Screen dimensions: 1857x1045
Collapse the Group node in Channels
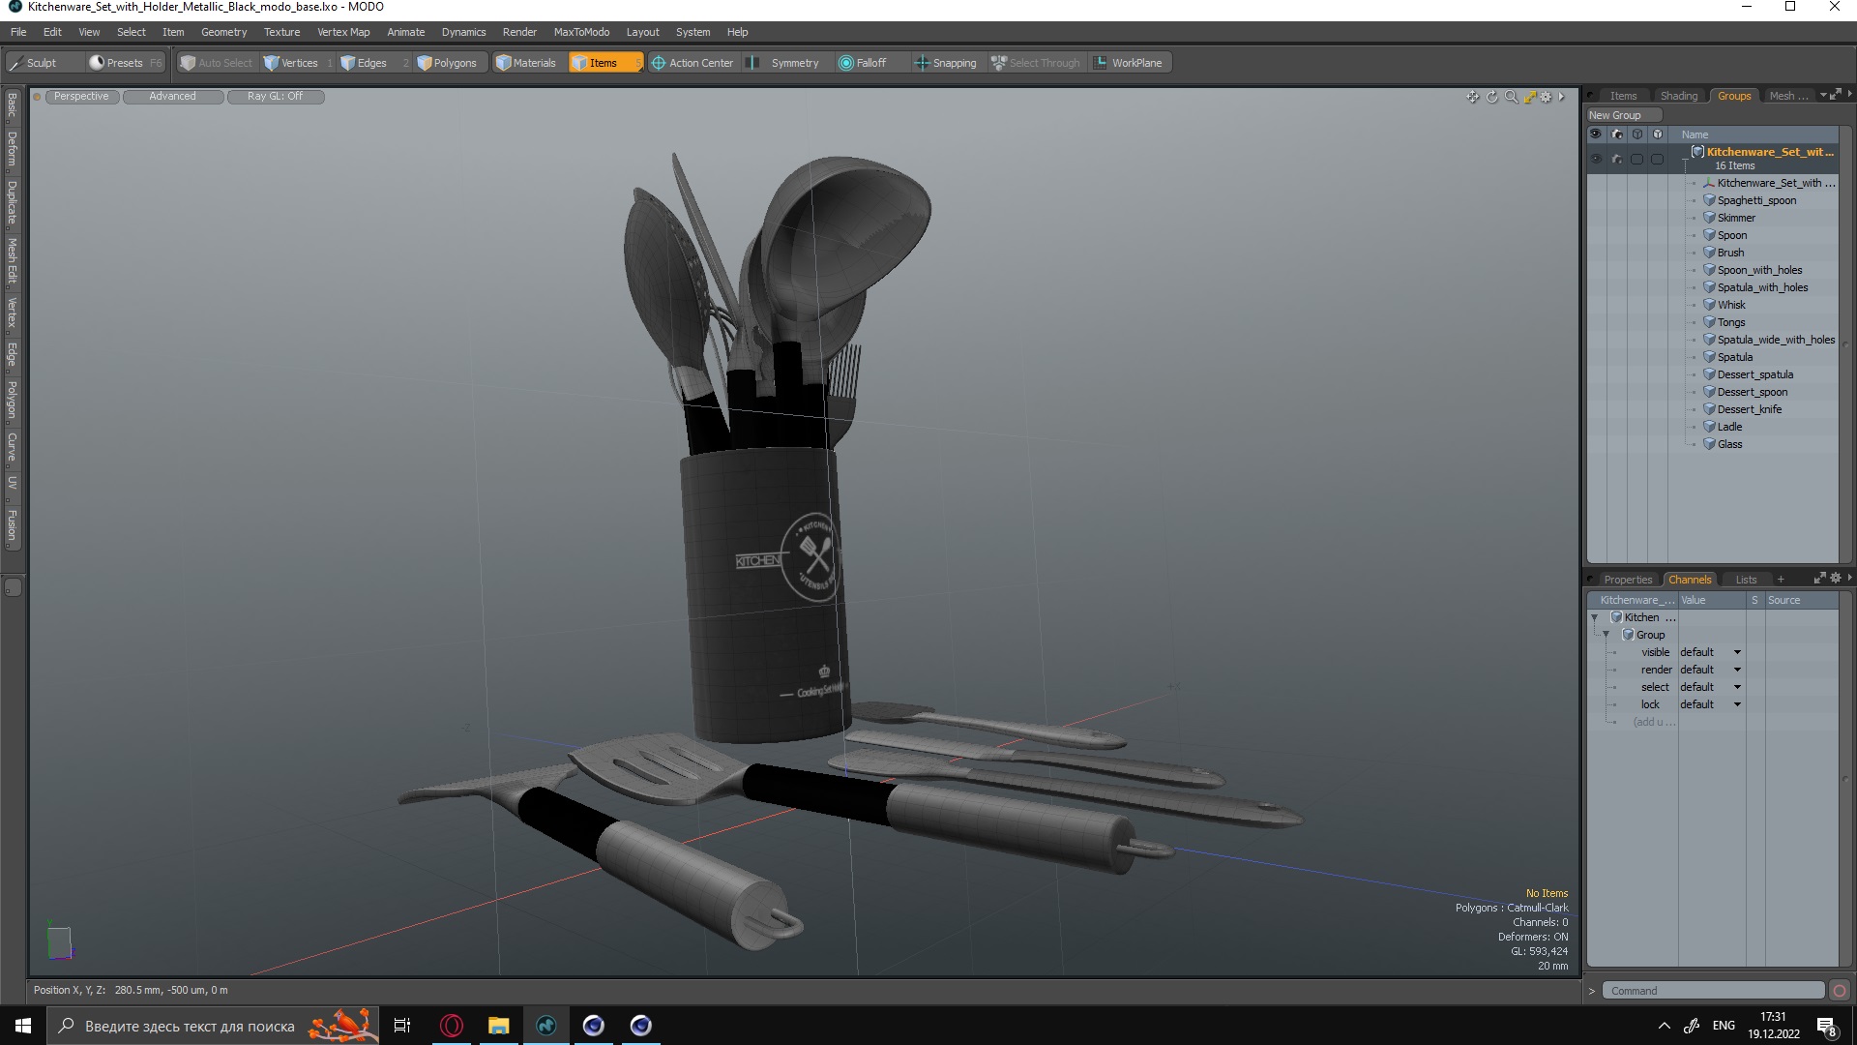point(1606,635)
